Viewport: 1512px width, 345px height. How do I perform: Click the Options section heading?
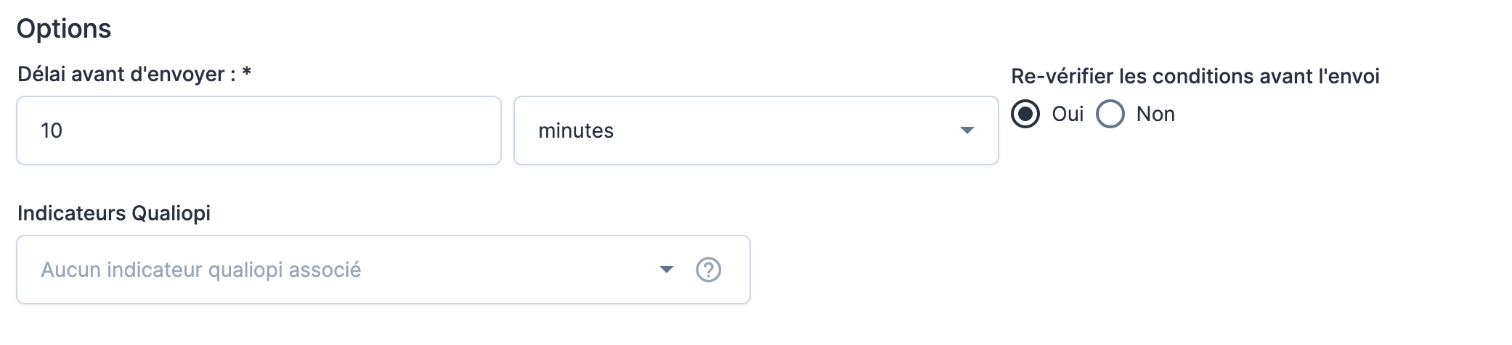[x=64, y=28]
